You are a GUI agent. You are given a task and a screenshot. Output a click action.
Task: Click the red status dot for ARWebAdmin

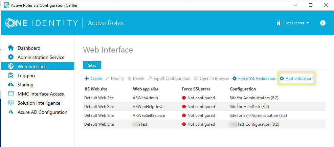point(184,98)
